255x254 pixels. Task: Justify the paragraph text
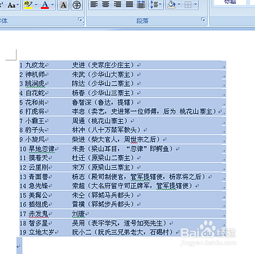point(129,4)
